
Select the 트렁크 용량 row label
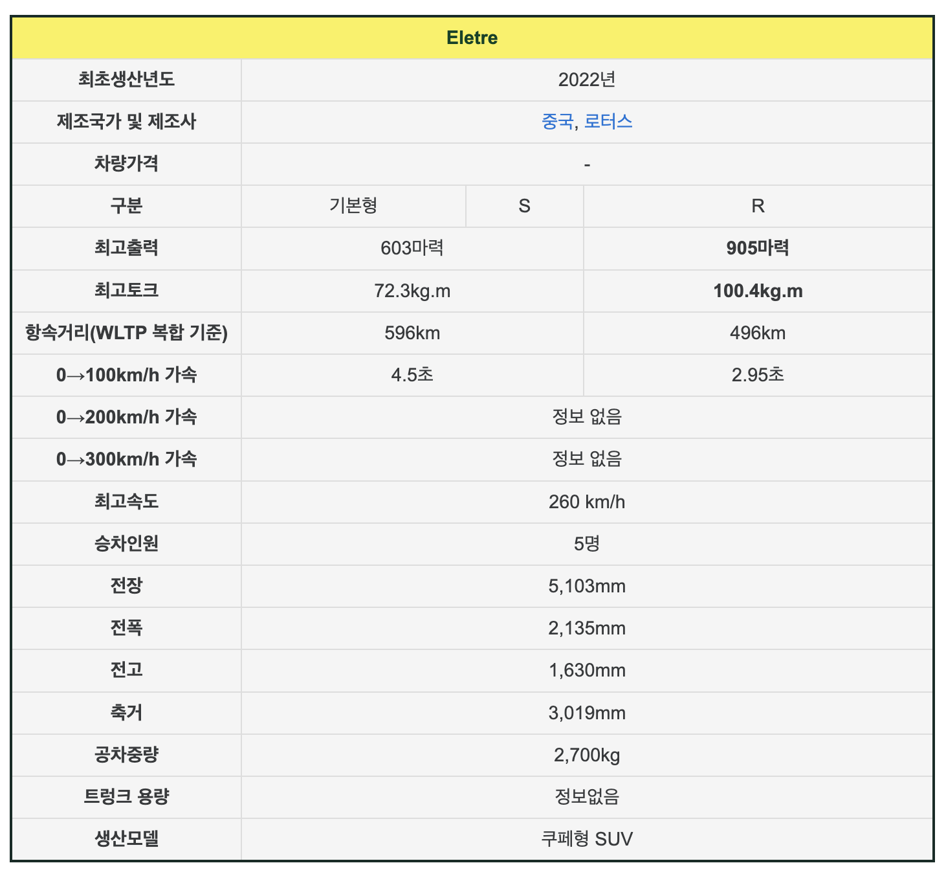(126, 797)
